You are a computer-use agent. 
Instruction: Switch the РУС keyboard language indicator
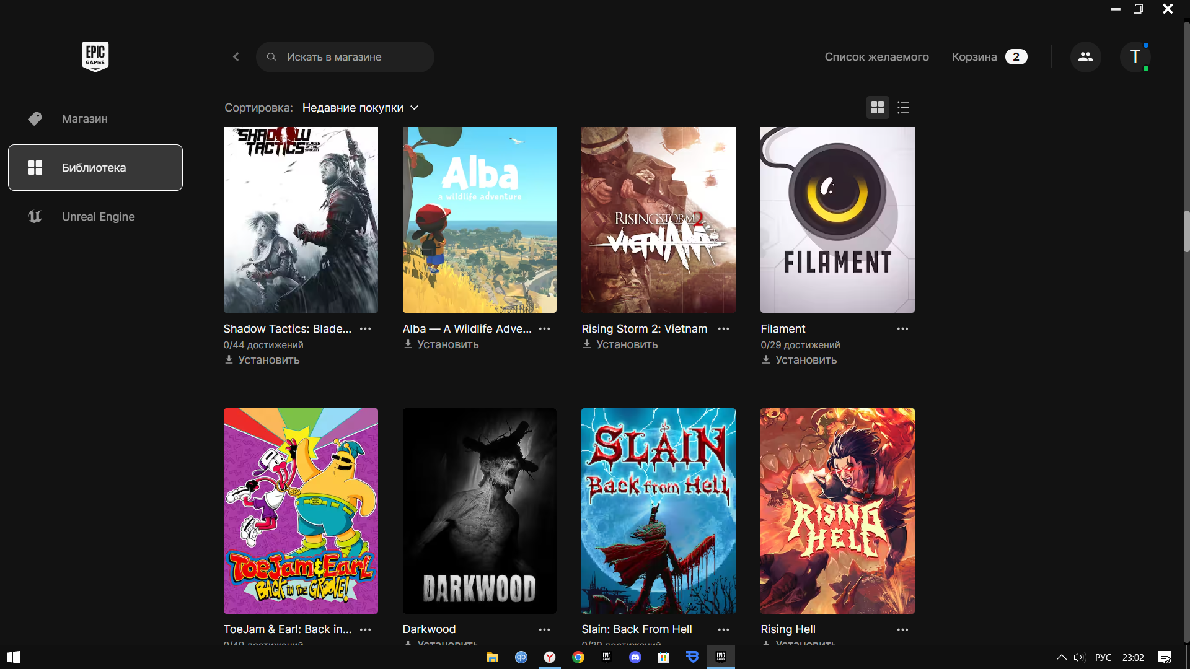[1103, 657]
